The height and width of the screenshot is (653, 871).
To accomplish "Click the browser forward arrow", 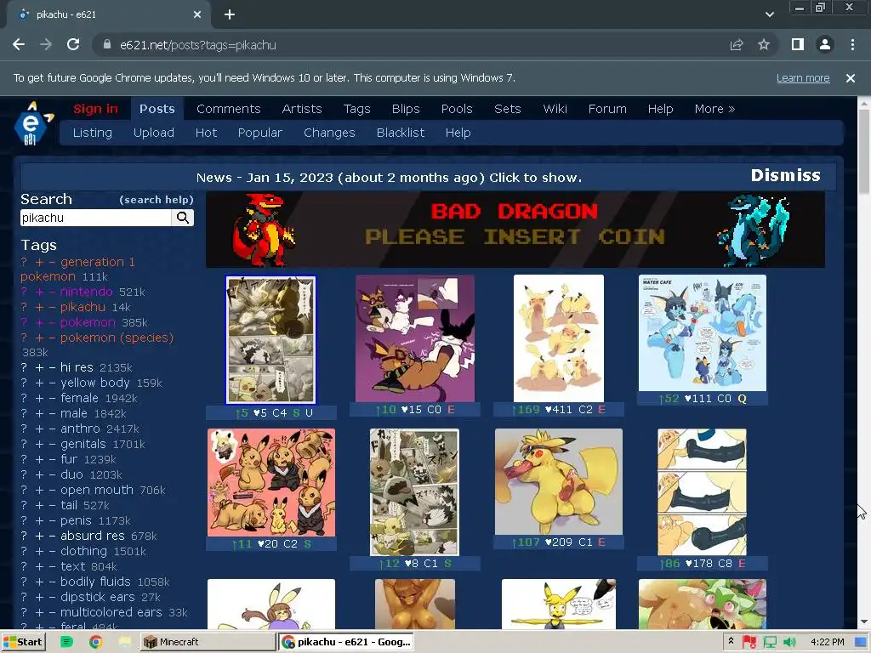I will tap(46, 45).
